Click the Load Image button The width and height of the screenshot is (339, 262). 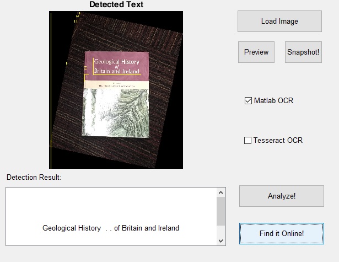(279, 21)
